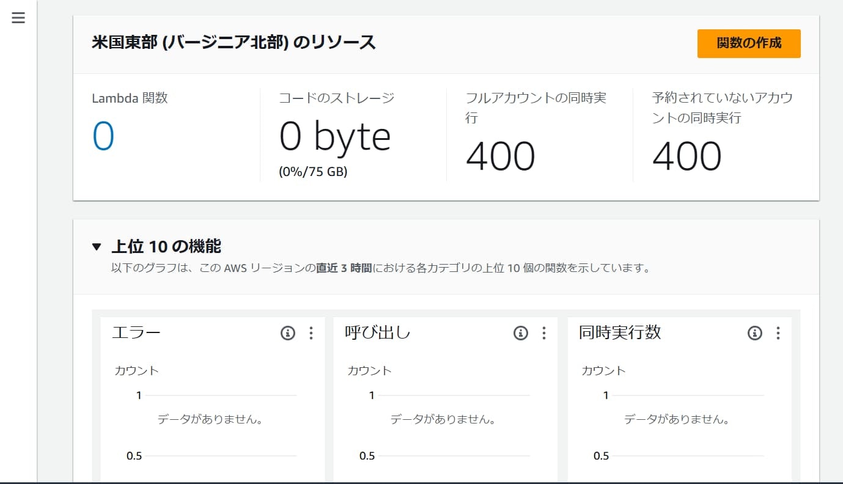Open the hamburger navigation menu
The image size is (843, 484).
pos(18,18)
